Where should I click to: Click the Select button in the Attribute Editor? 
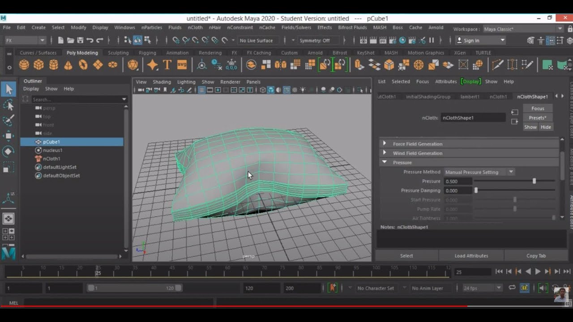[406, 256]
